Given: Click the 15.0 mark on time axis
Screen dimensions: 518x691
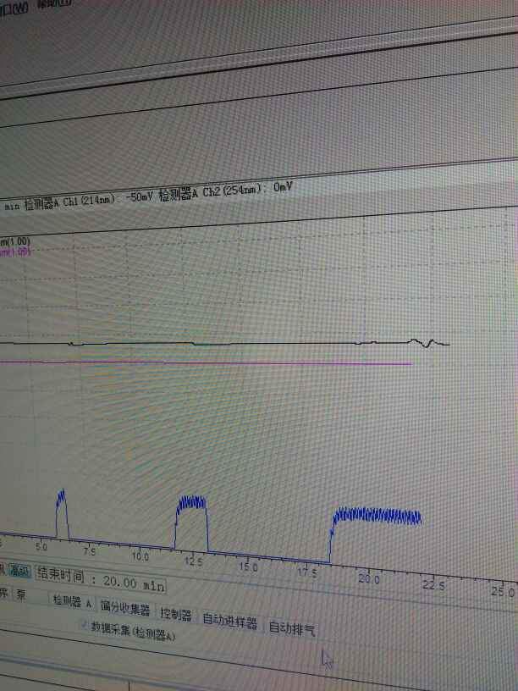Looking at the screenshot, I should (249, 567).
